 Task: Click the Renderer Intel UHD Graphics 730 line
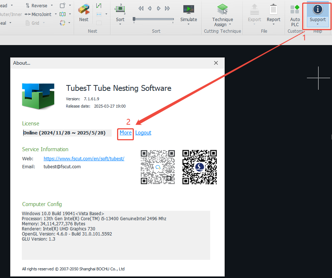click(59, 229)
